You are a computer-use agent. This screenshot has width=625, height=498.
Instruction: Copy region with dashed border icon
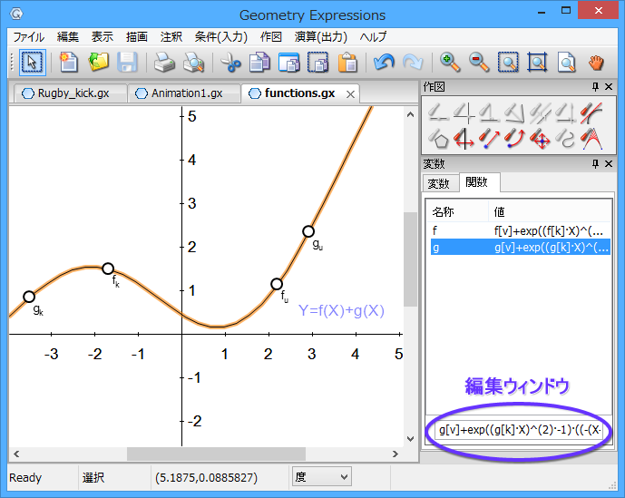(x=318, y=63)
